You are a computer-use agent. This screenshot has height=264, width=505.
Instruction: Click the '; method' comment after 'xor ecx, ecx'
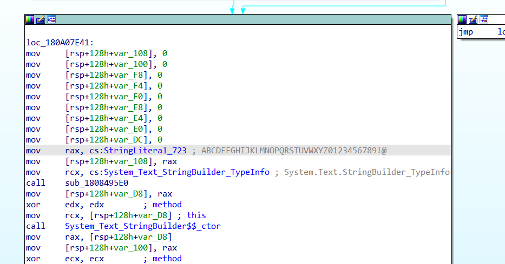(162, 259)
